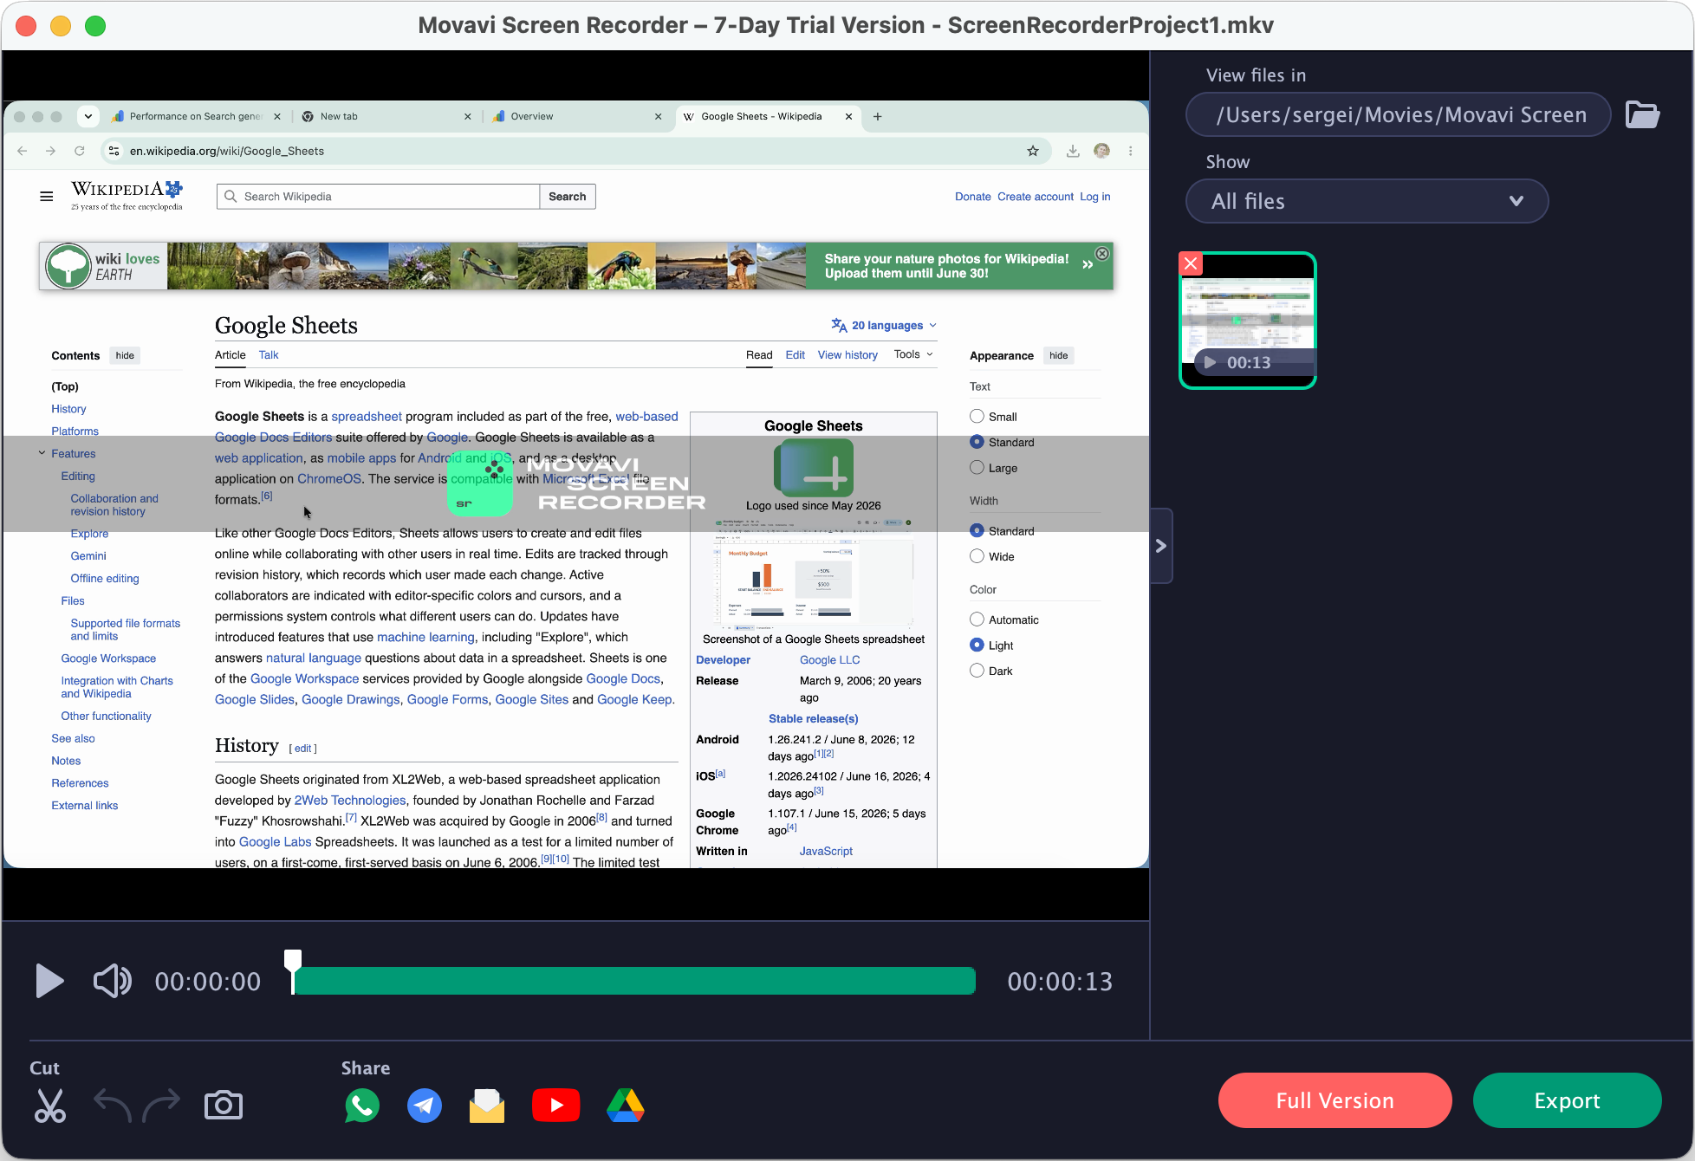Click the timeline playhead marker
Screen dimensions: 1695x1161
pos(293,970)
